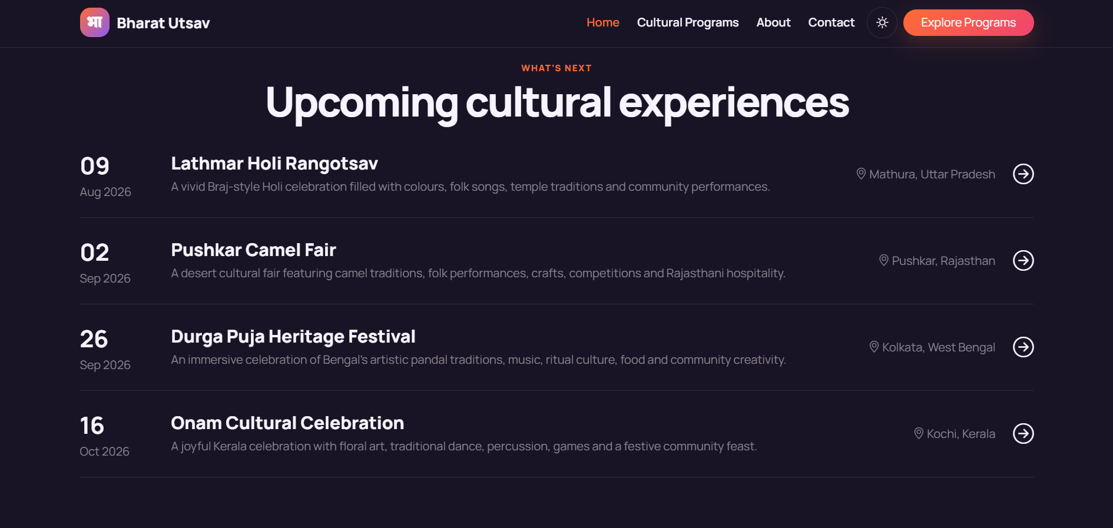Open the Lathmar Holi Rangotsav event title
The width and height of the screenshot is (1113, 528).
click(274, 164)
